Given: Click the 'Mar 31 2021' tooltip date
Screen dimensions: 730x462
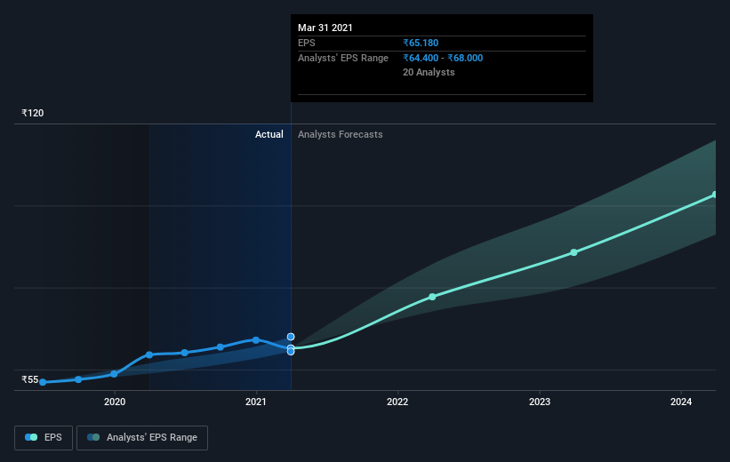Looking at the screenshot, I should tap(325, 28).
